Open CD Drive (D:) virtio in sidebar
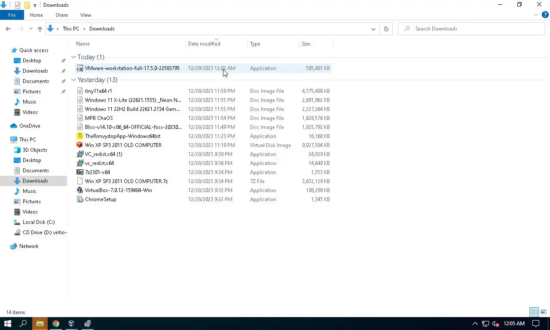 coord(45,232)
